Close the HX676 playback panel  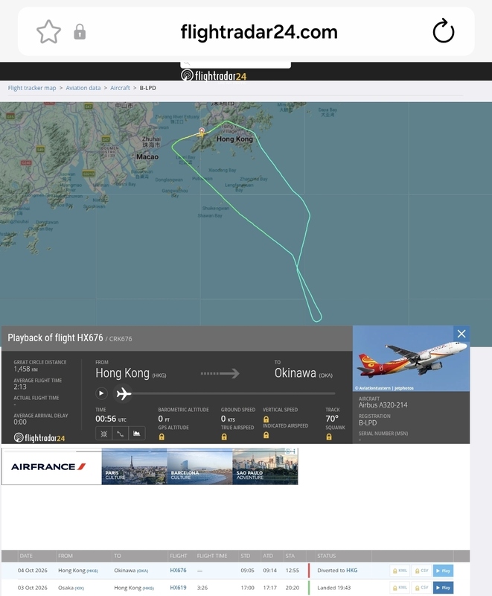(x=461, y=334)
